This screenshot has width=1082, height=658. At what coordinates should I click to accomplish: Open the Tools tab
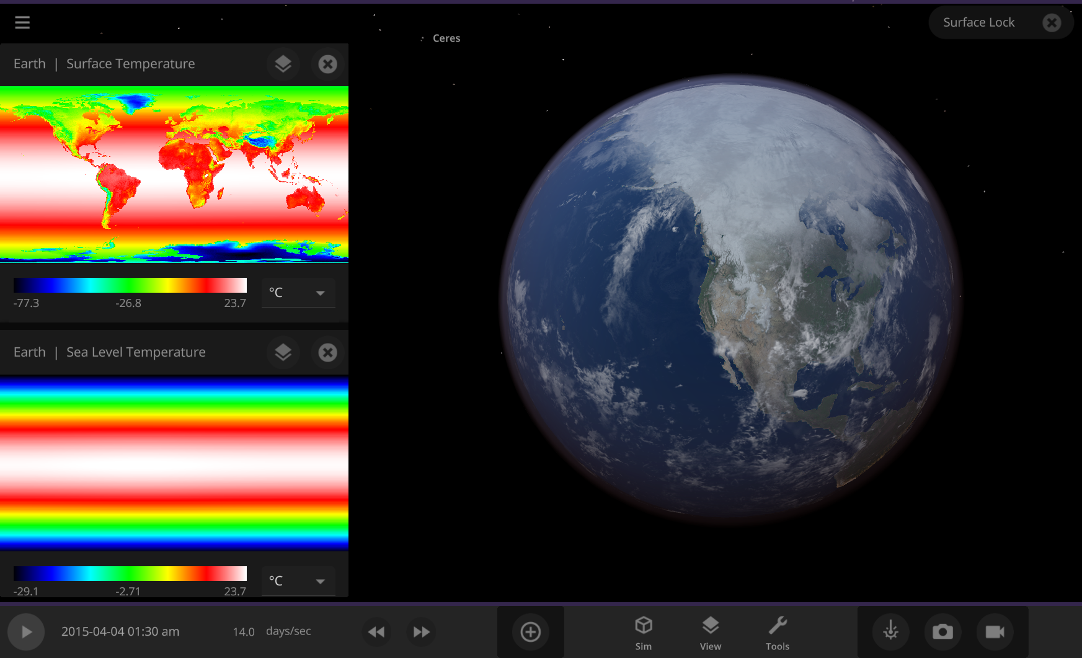(778, 633)
